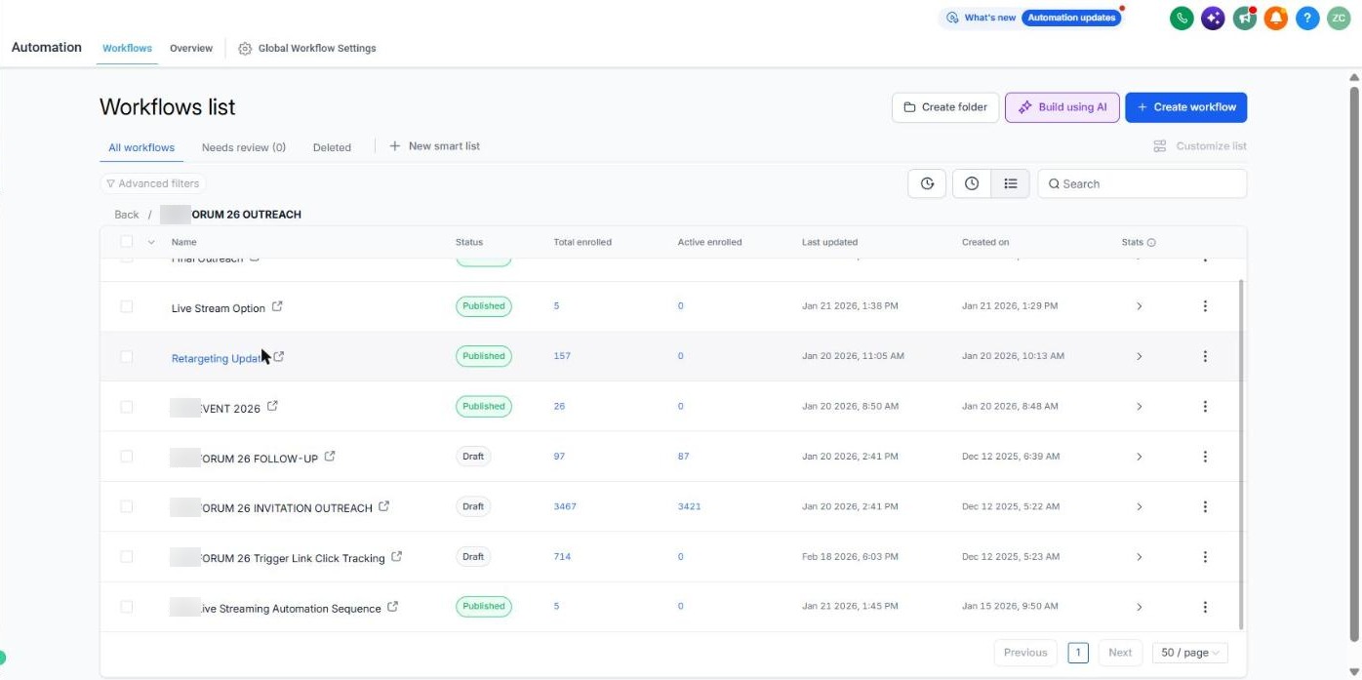Open Live Stream Option external link icon
The height and width of the screenshot is (680, 1362).
tap(277, 306)
